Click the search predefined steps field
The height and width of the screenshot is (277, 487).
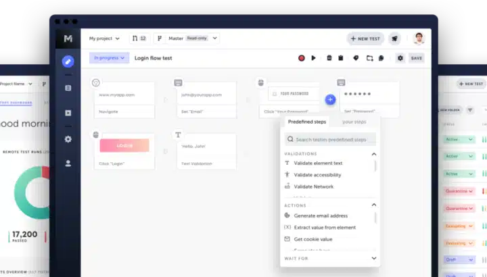click(x=330, y=140)
